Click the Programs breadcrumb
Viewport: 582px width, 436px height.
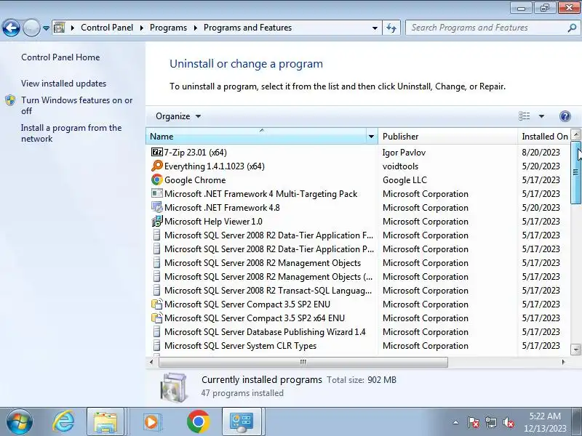click(x=168, y=28)
